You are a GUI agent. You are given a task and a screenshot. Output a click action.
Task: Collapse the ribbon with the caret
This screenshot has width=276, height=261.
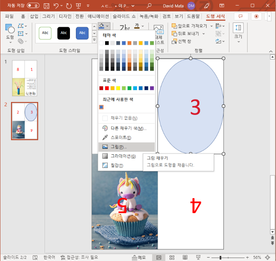[x=271, y=51]
